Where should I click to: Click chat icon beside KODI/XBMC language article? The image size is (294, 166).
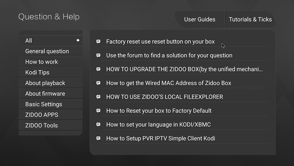[x=98, y=124]
